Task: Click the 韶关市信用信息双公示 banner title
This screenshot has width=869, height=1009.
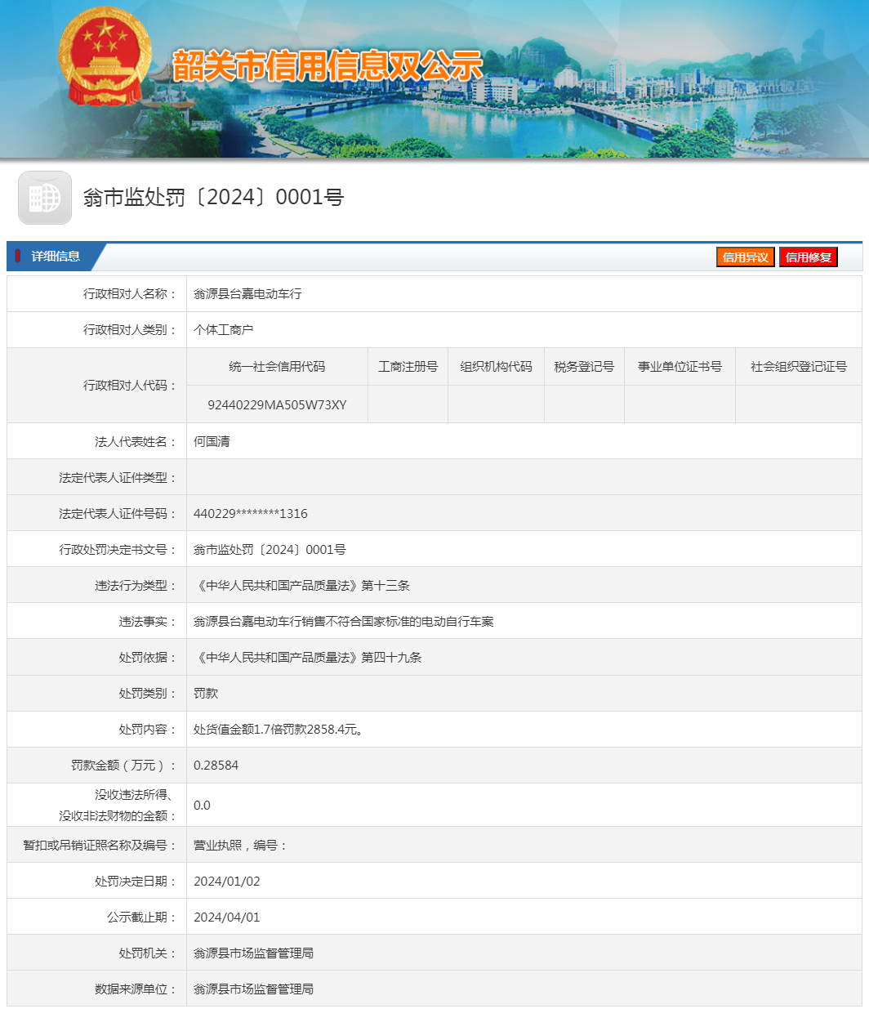Action: [327, 66]
